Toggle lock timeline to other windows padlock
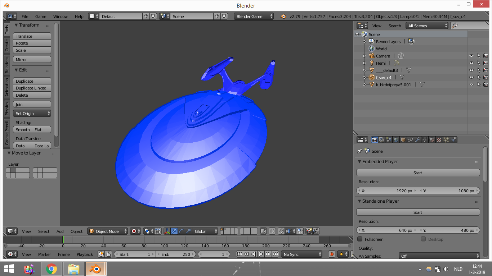This screenshot has height=276, width=492. (x=108, y=254)
